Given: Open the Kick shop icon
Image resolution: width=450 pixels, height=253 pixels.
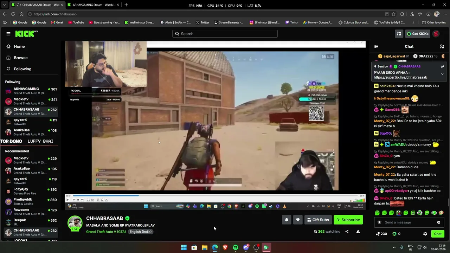Looking at the screenshot, I should pos(399,34).
